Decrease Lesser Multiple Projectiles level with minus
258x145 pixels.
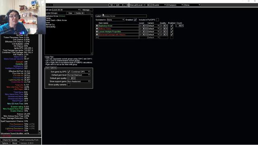146,31
